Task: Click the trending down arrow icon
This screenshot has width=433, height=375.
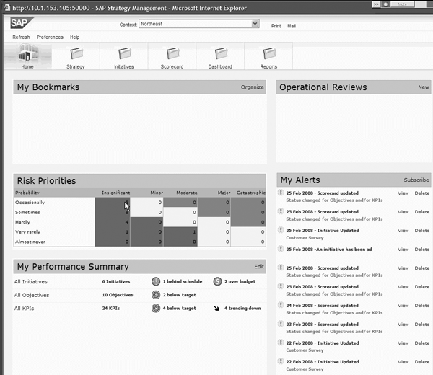Action: click(217, 308)
